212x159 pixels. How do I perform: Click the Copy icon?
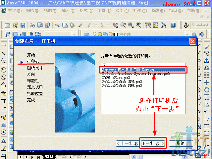click(x=65, y=25)
